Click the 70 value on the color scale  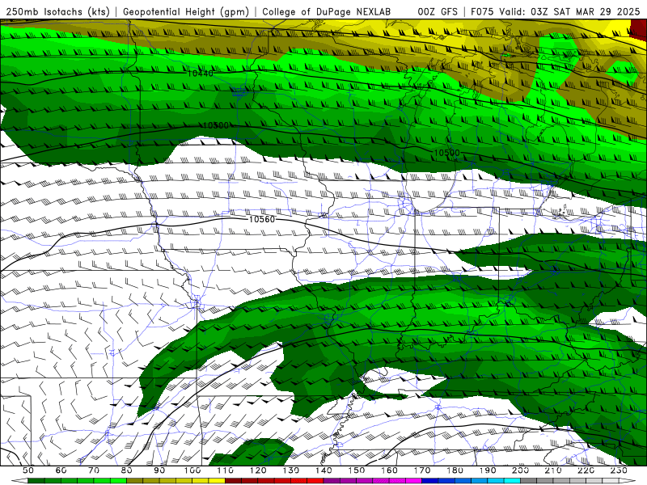[94, 470]
